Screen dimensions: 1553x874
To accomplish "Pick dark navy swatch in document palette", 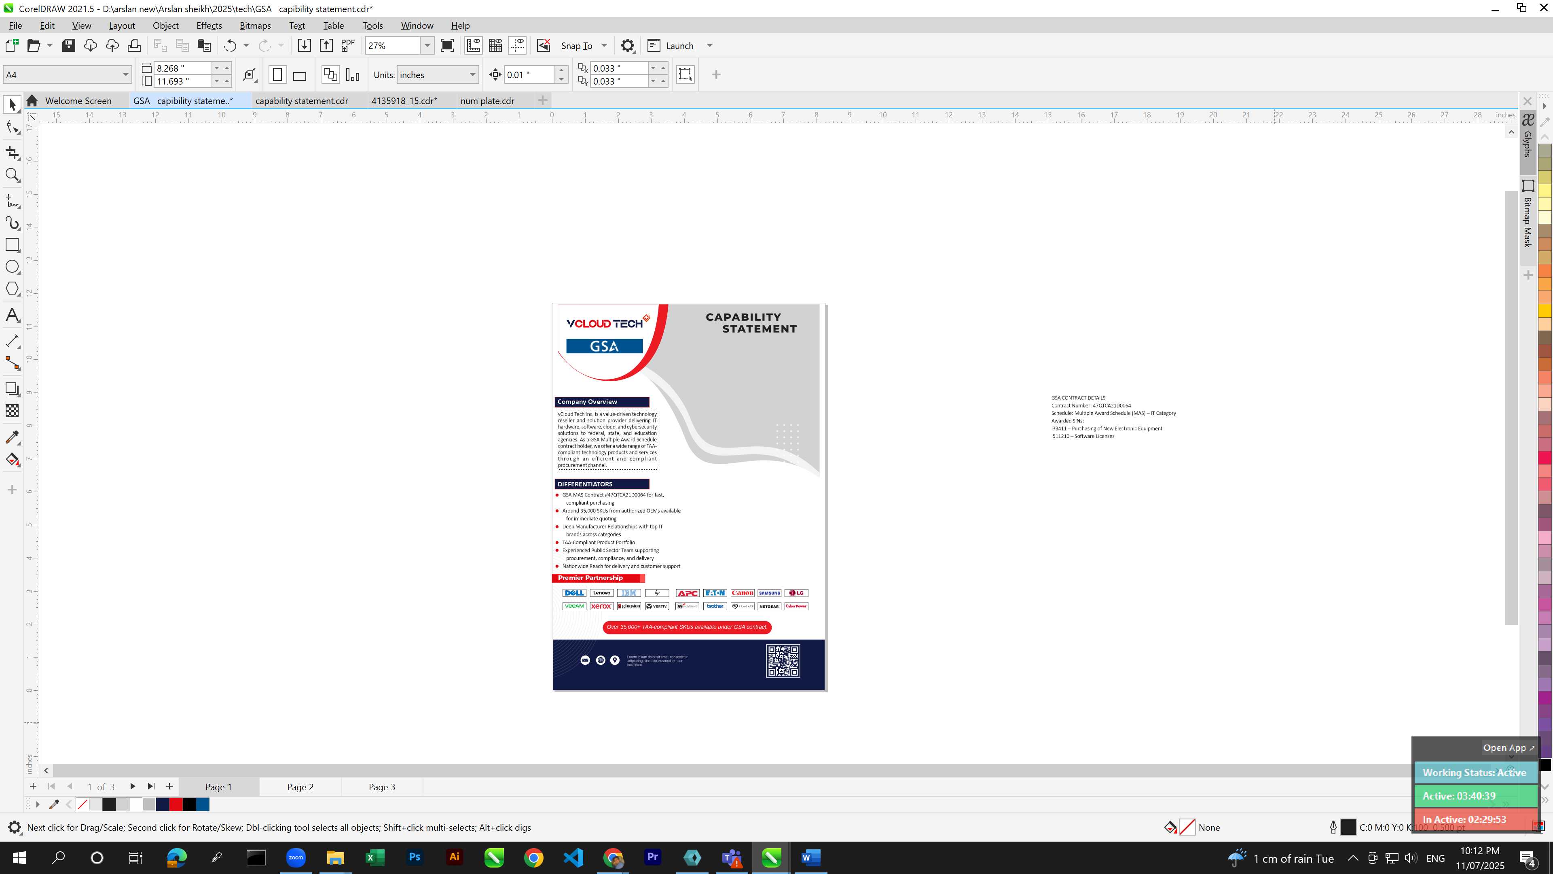I will [162, 805].
